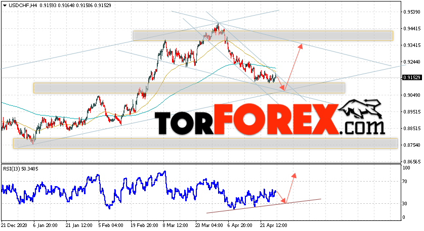Click the 0.94415 price axis label
Image resolution: width=424 pixels, height=231 pixels.
pos(412,29)
